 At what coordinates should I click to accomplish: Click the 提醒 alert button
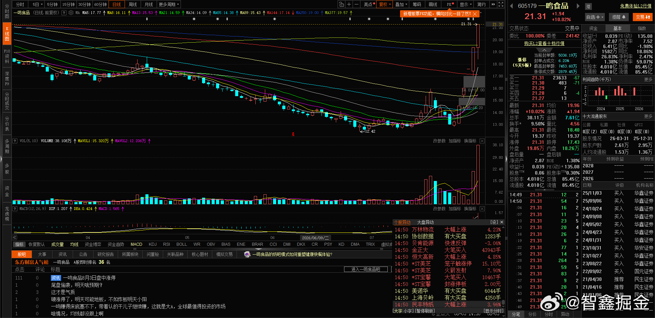618,17
